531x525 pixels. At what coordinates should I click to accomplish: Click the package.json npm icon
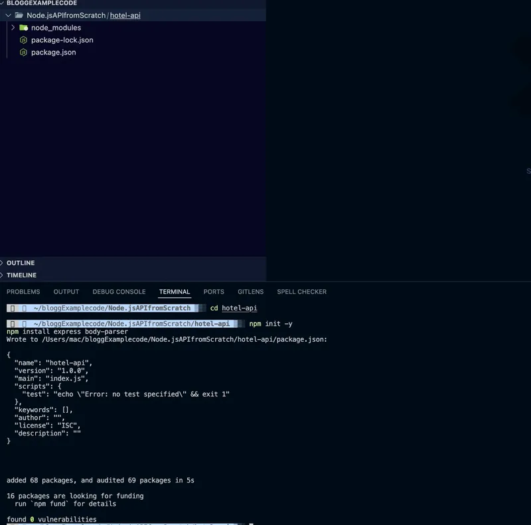click(22, 52)
